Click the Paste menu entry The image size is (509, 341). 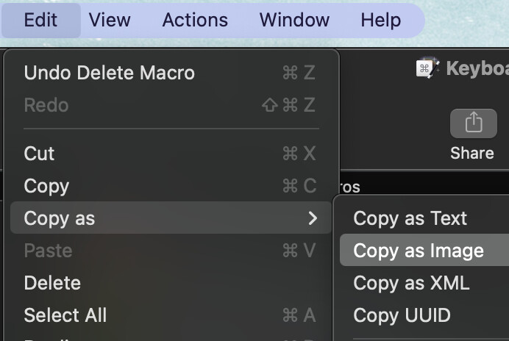171,250
